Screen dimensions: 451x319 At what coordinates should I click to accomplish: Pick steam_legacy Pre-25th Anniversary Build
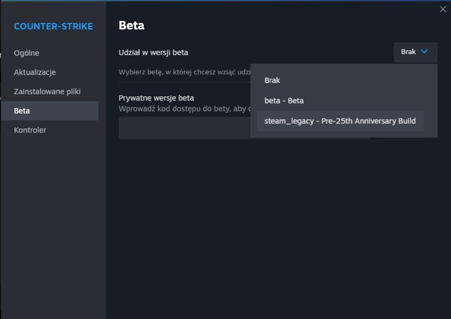click(340, 121)
